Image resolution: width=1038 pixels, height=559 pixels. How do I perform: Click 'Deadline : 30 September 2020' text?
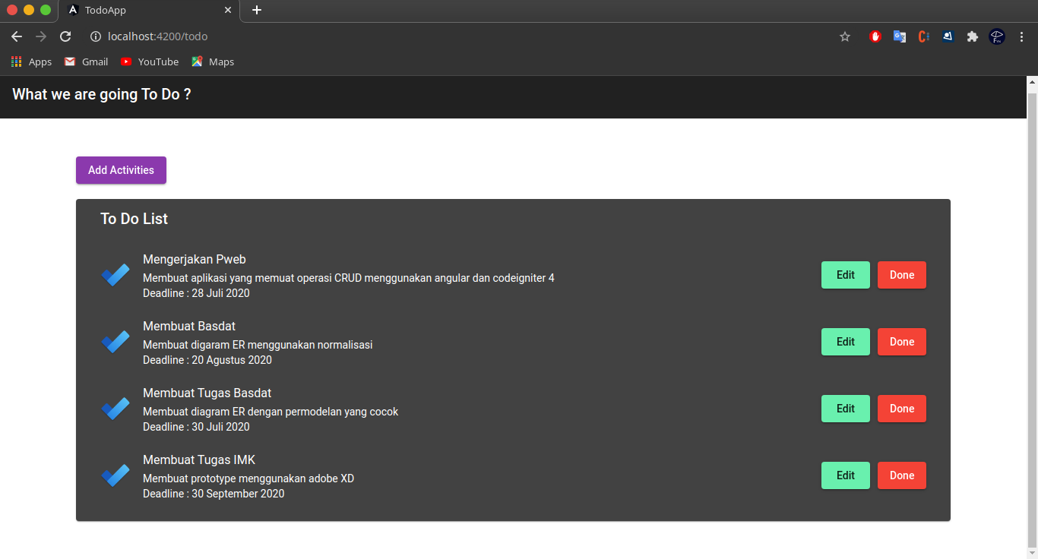pos(214,494)
